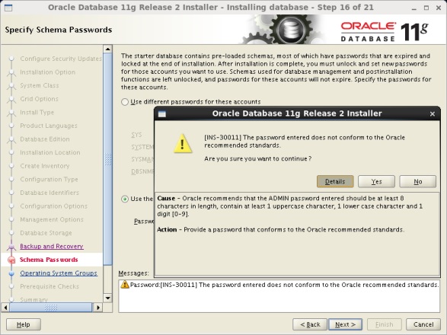Click the Configuration Options step
Image resolution: width=447 pixels, height=335 pixels.
coord(53,206)
